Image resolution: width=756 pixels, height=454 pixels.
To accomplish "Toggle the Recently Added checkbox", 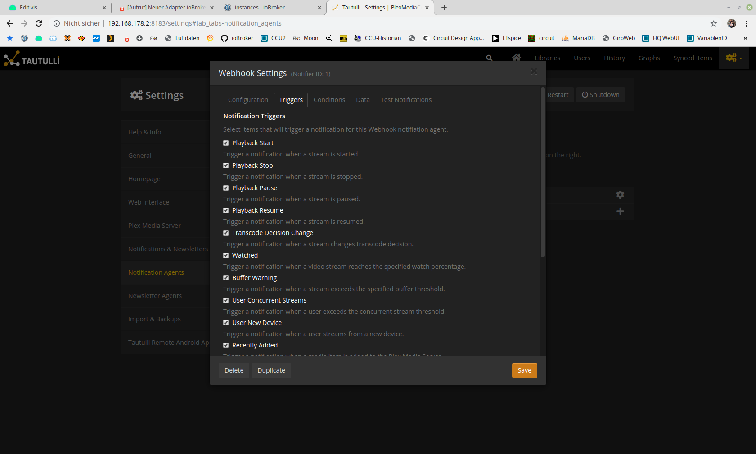I will coord(226,345).
